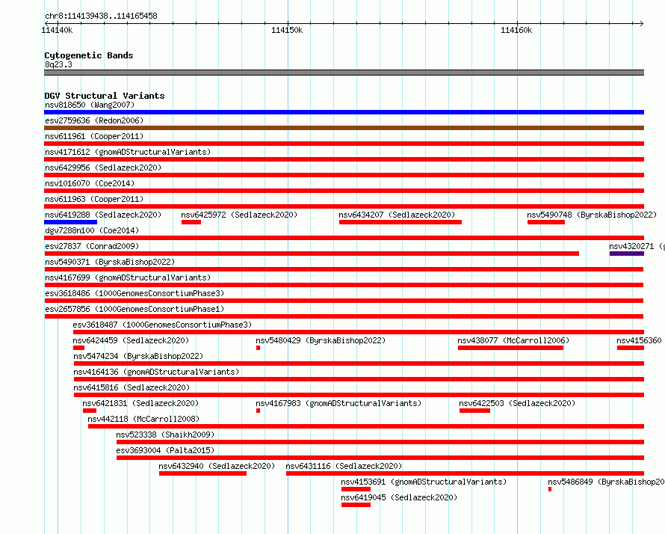Click the red bar under nsv438077
The height and width of the screenshot is (534, 665).
(510, 348)
